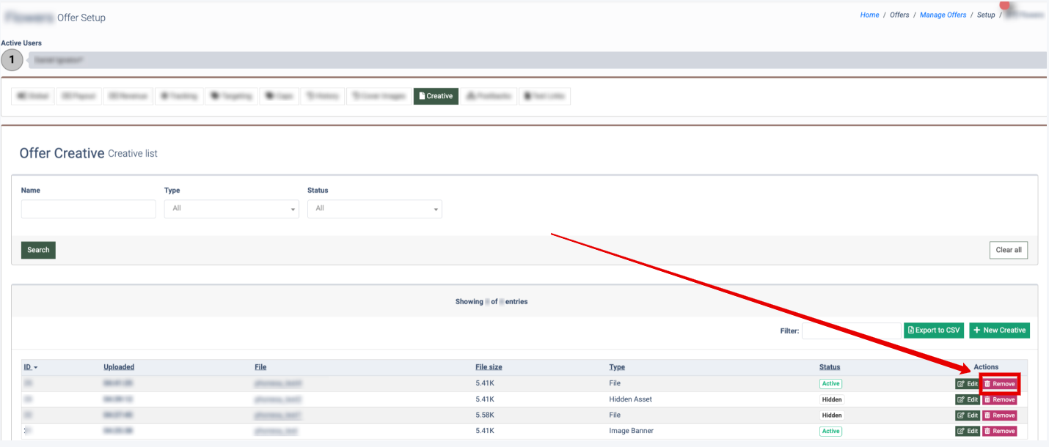Click into the table Filter box
The height and width of the screenshot is (447, 1049).
coord(851,330)
